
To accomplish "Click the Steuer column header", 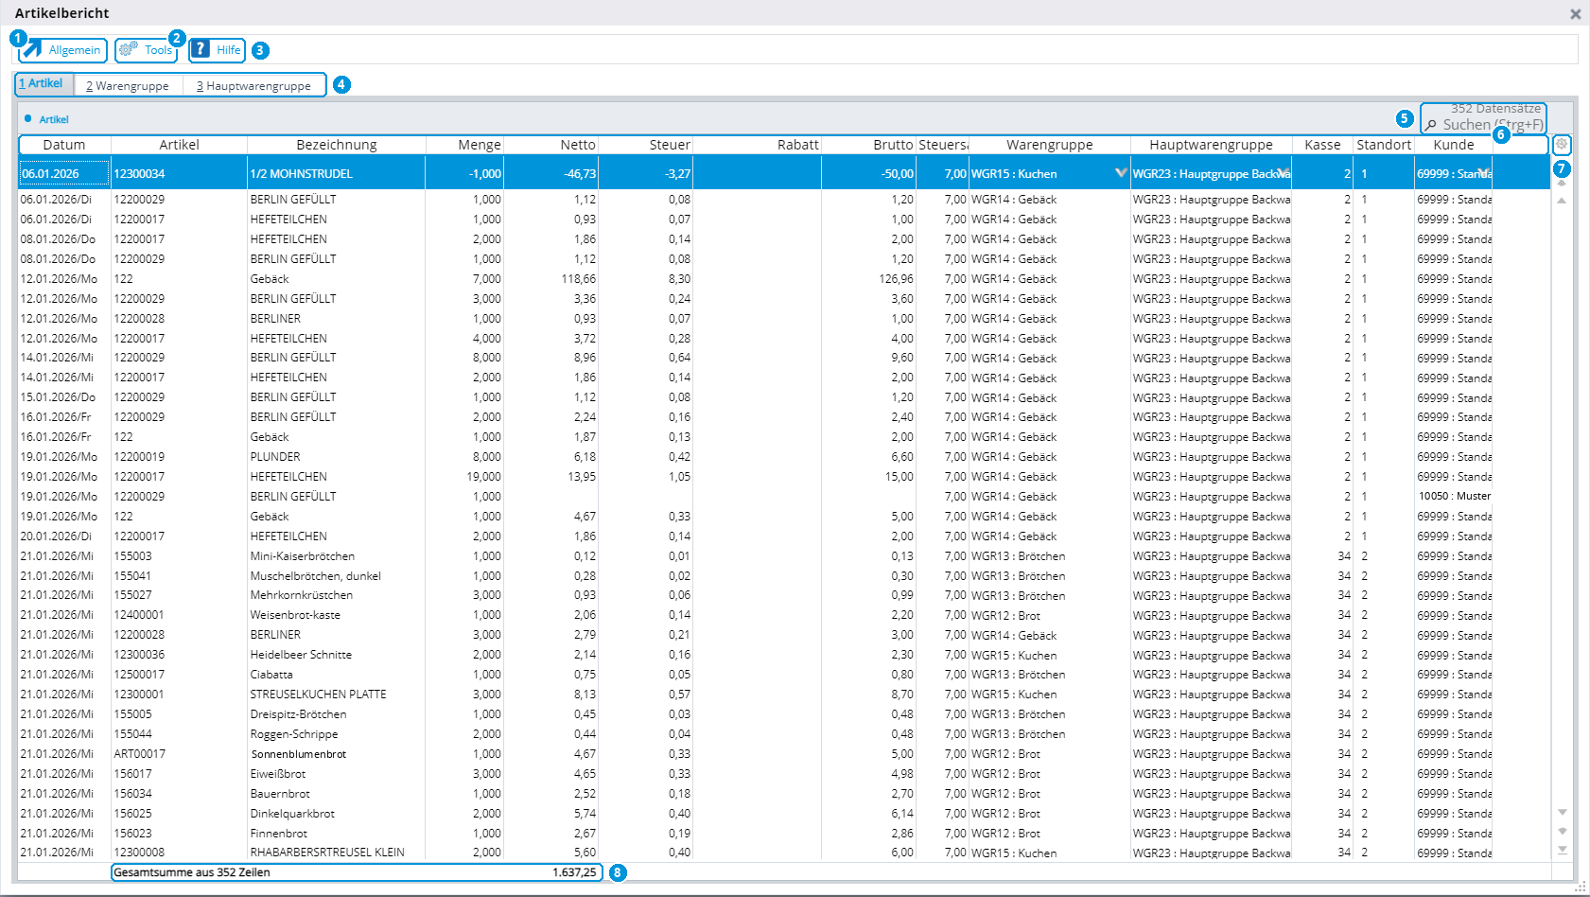I will (x=645, y=145).
